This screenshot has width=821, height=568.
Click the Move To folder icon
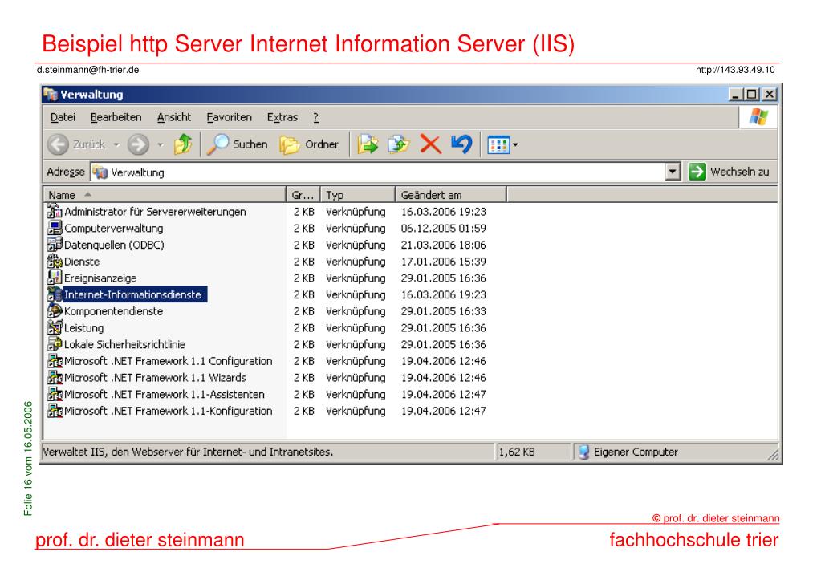tap(368, 144)
